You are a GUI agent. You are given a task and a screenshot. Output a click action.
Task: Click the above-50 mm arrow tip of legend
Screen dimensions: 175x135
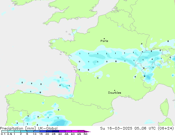coord(87,131)
